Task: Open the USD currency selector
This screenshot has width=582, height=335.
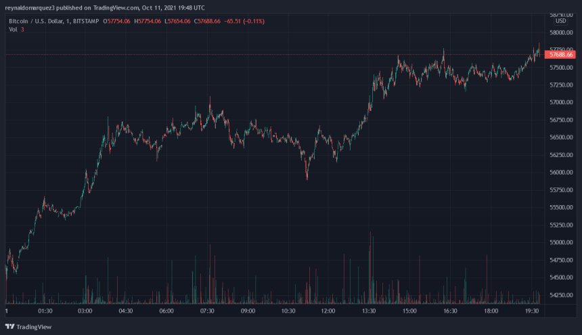Action: [x=560, y=20]
